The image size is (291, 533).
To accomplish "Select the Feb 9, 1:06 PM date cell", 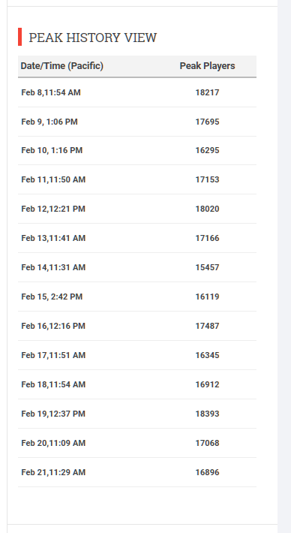I will [x=49, y=122].
